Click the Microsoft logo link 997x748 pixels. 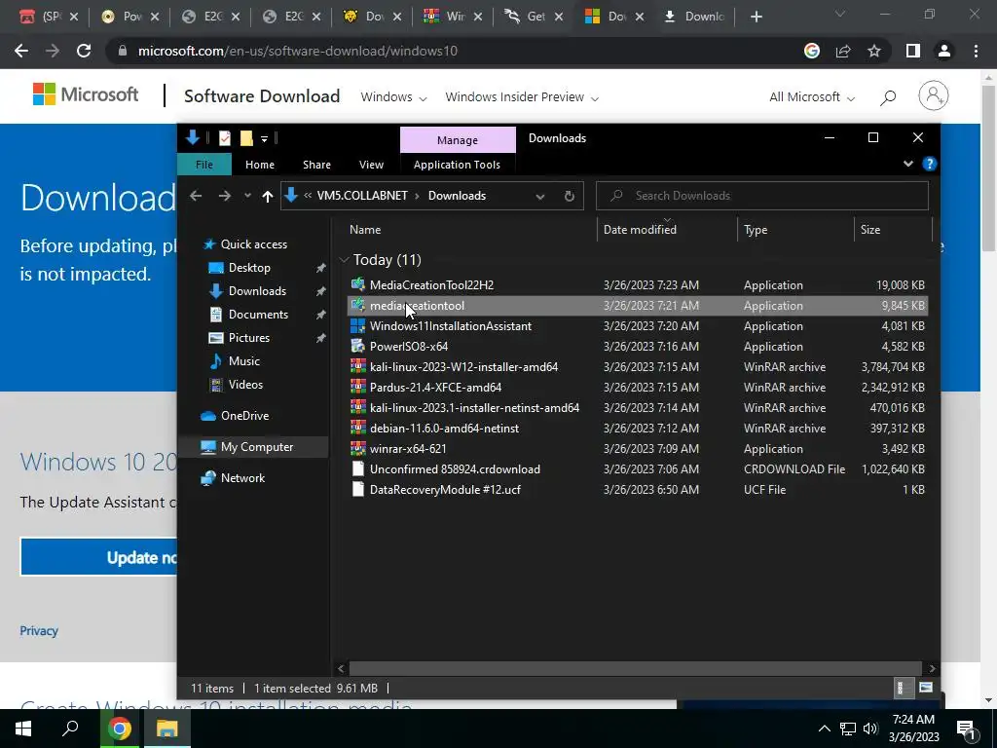point(86,94)
